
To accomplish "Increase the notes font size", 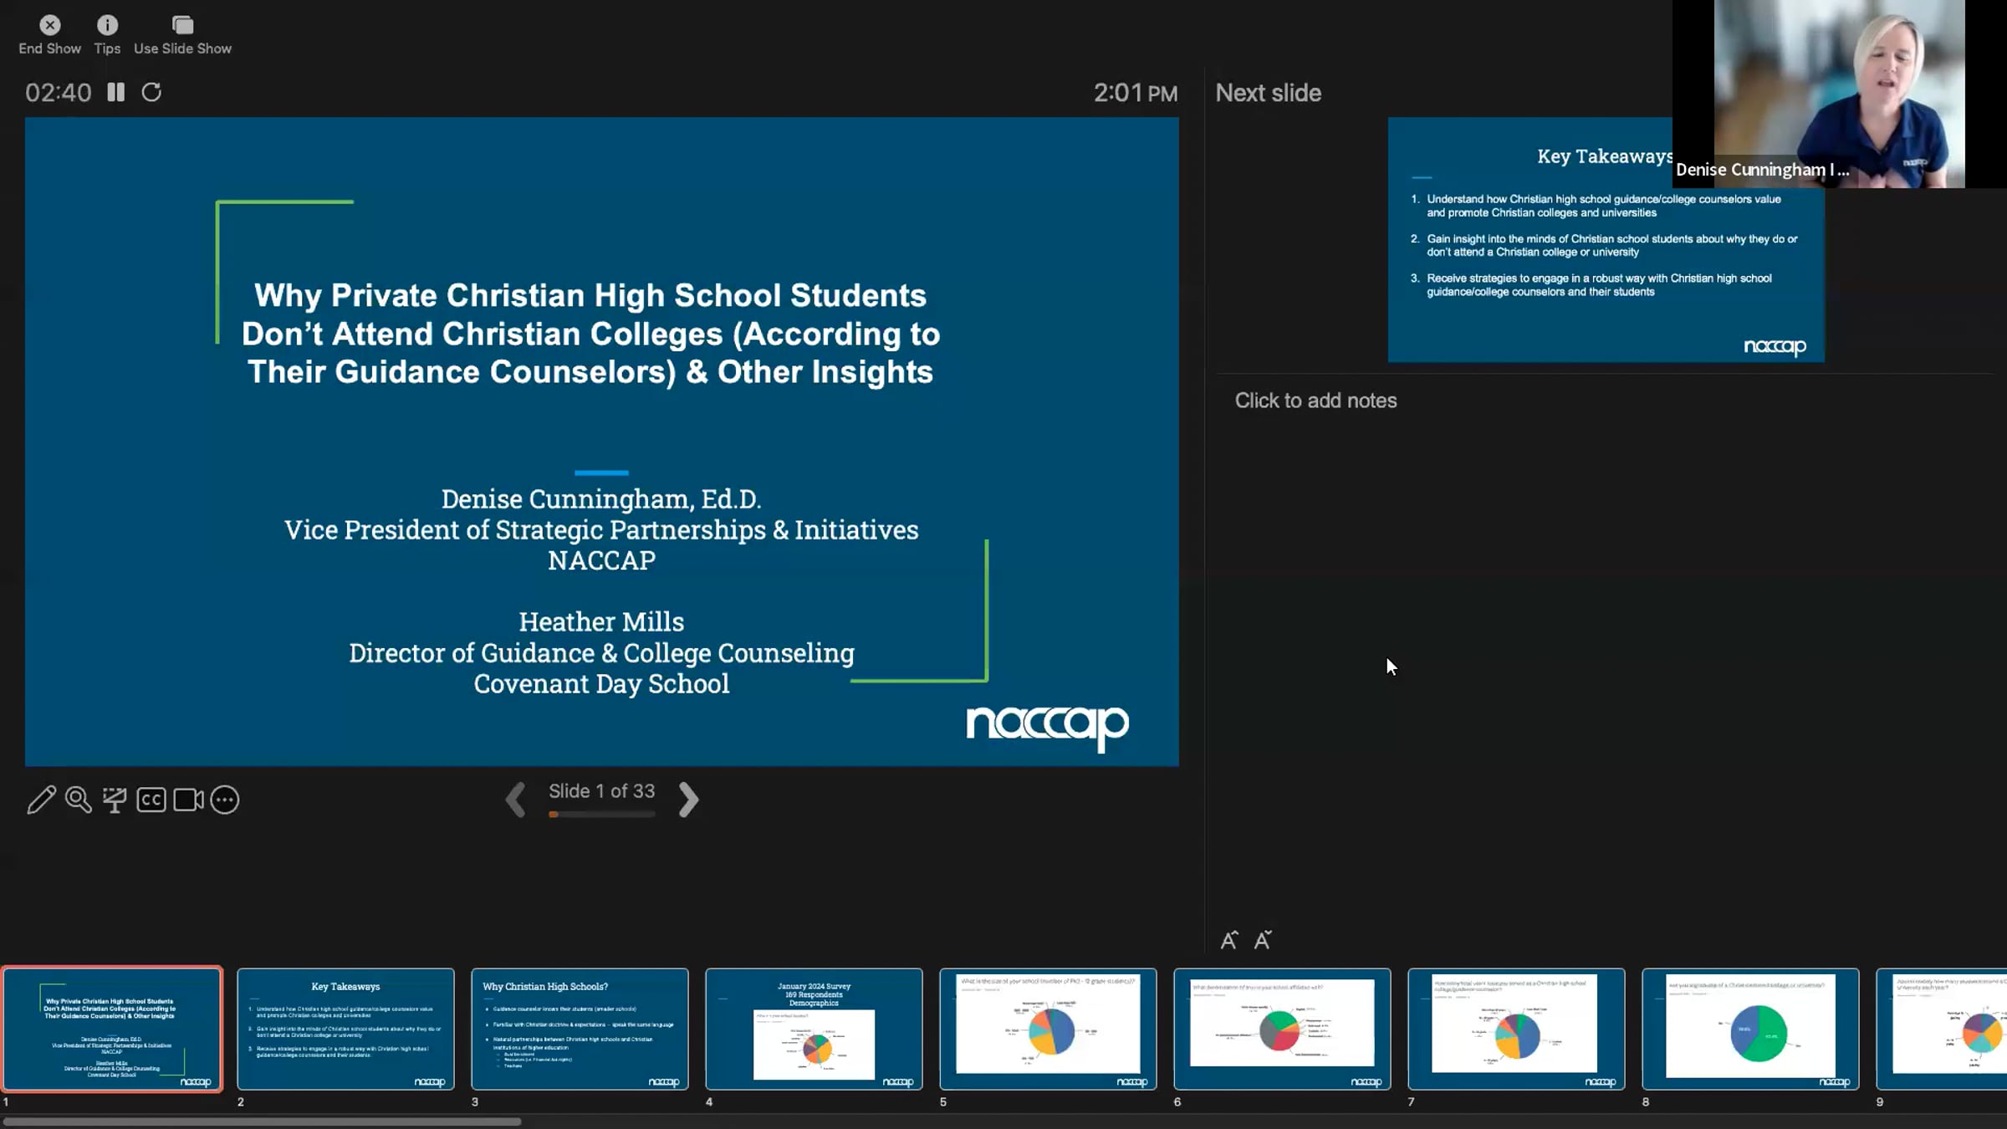I will [1228, 940].
